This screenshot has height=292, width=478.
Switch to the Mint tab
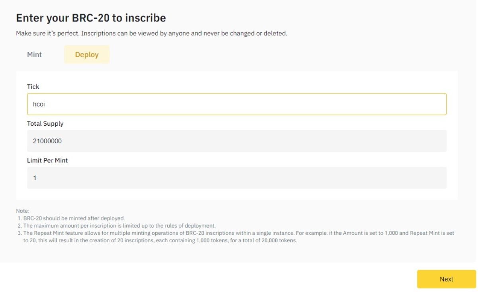pos(34,55)
